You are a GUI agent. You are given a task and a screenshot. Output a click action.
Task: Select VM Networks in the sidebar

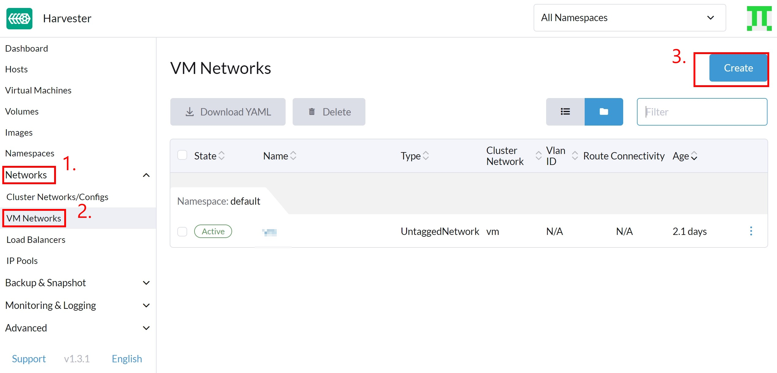[34, 218]
